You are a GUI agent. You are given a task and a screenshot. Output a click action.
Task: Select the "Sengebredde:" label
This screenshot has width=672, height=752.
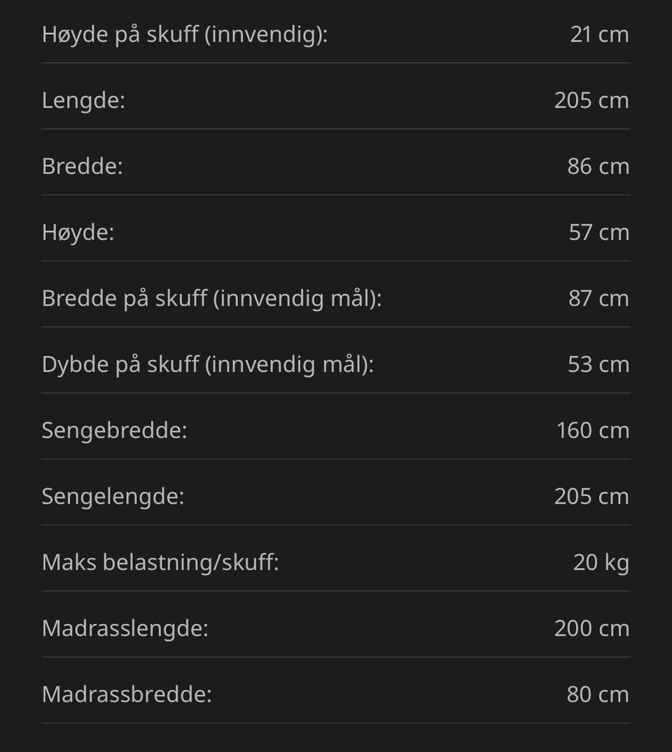coord(115,431)
